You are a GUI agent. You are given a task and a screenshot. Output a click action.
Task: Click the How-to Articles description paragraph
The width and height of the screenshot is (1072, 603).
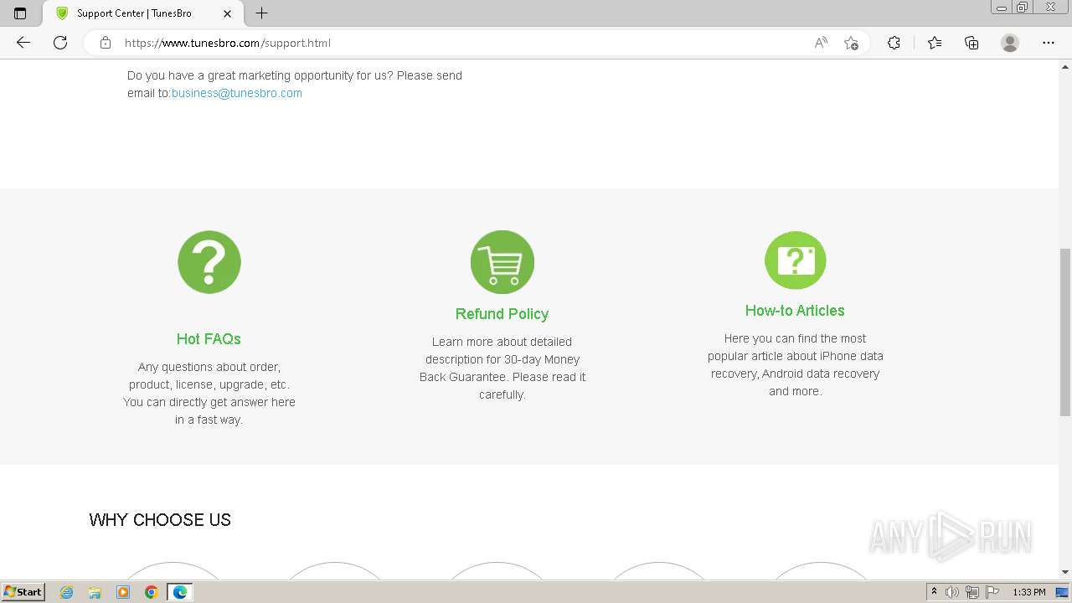coord(796,364)
